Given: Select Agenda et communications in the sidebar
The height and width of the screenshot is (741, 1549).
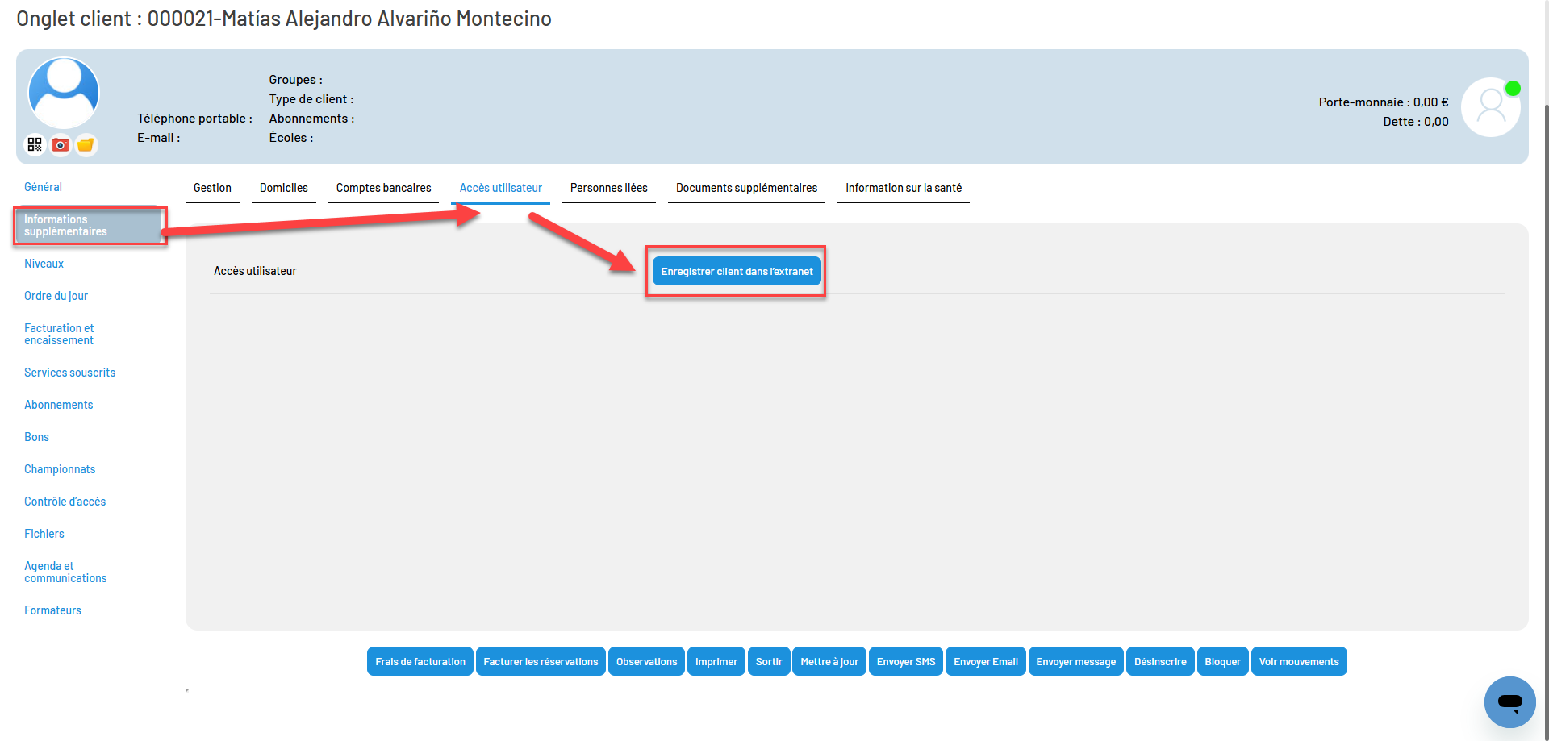Looking at the screenshot, I should 65,572.
